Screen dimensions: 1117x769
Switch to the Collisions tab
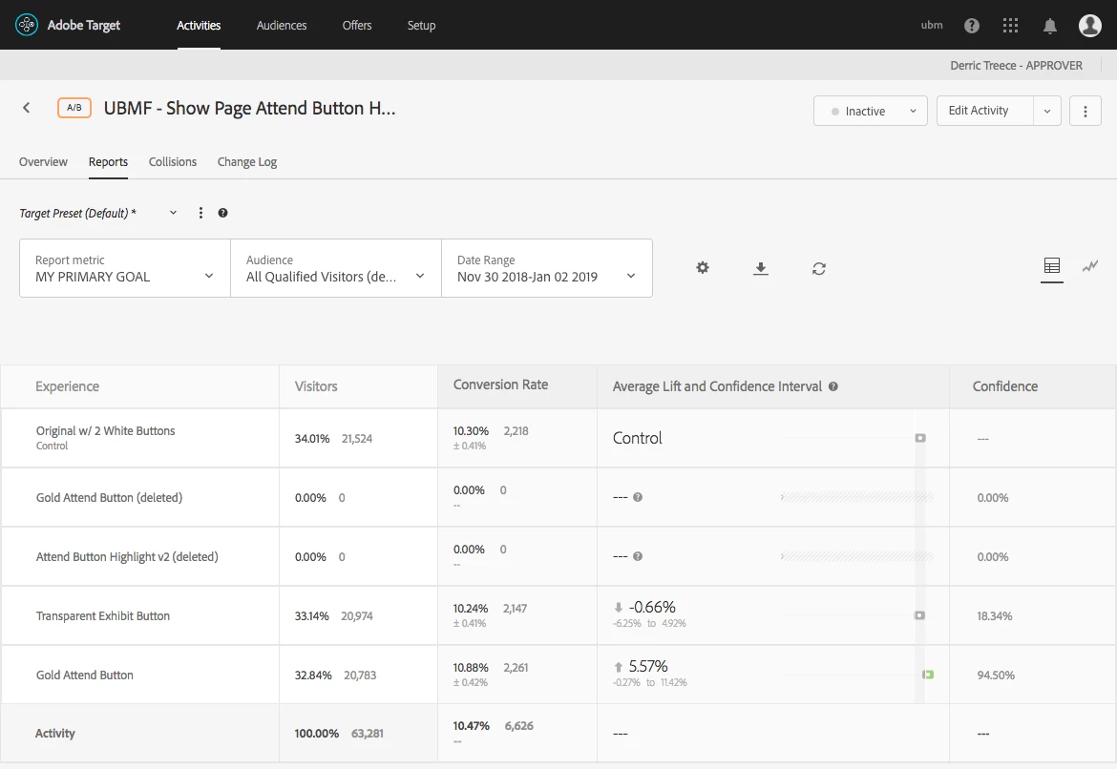(173, 161)
